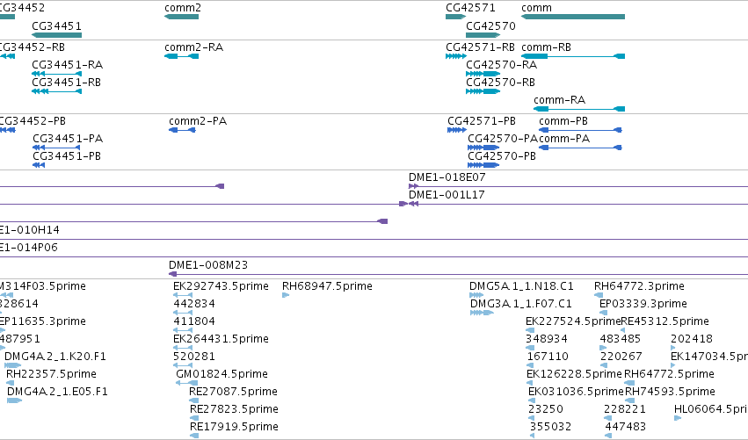Open the 228221 feature
Viewport: 748px width, 440px height.
(607, 419)
